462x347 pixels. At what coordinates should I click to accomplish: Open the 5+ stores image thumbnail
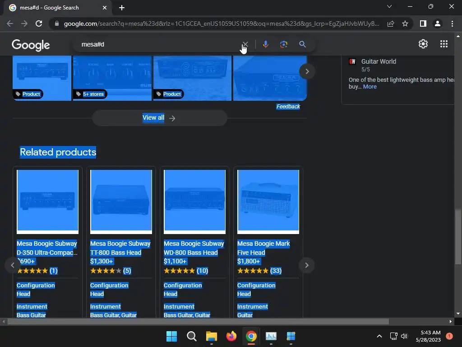click(112, 78)
